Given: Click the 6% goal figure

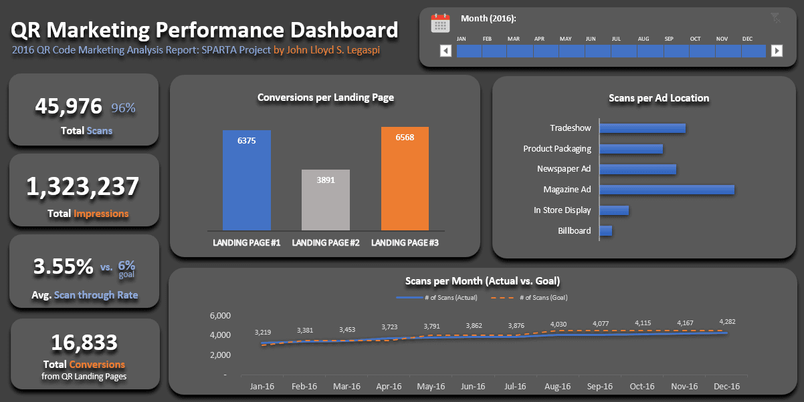Looking at the screenshot, I should pyautogui.click(x=126, y=265).
